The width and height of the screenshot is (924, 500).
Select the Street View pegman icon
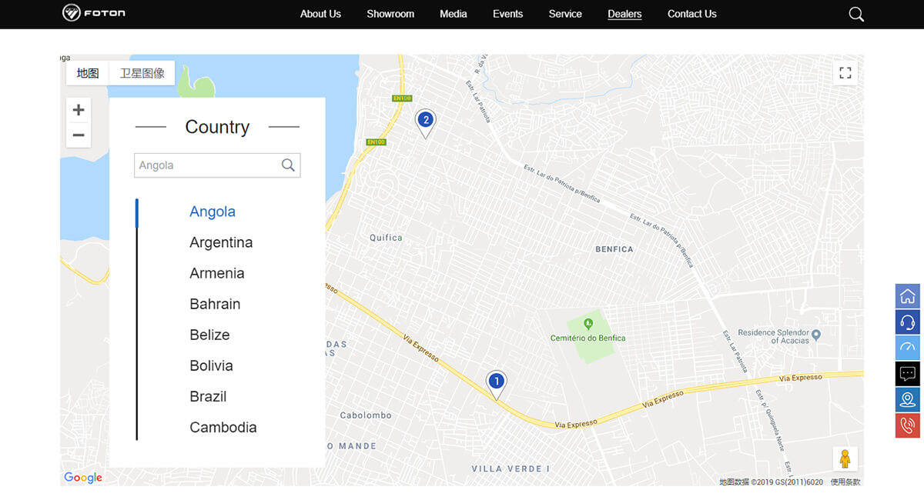coord(845,458)
